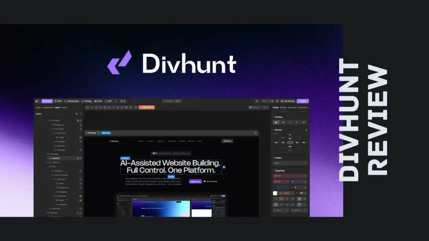Open the font family dropdown
The height and width of the screenshot is (241, 429).
290,176
